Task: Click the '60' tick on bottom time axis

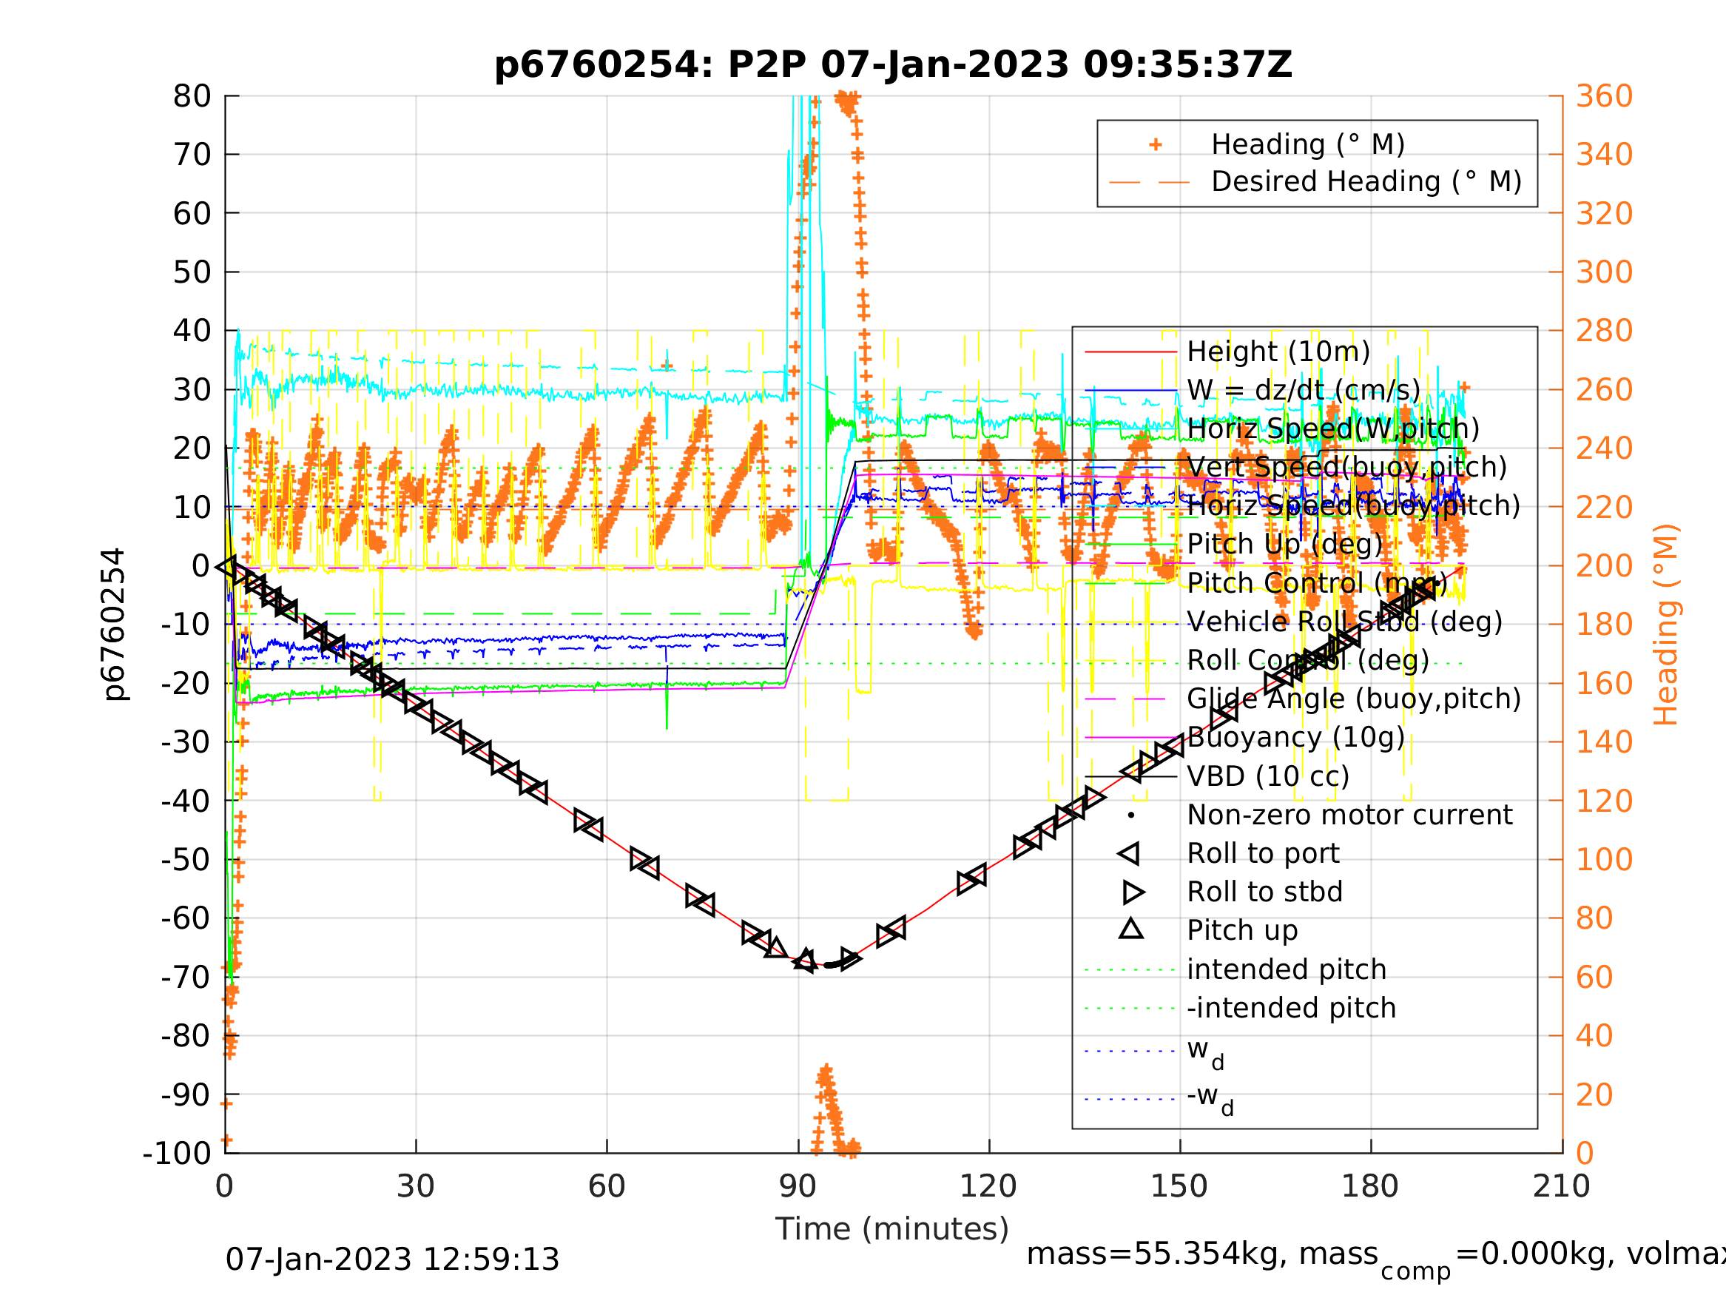Action: point(607,1186)
